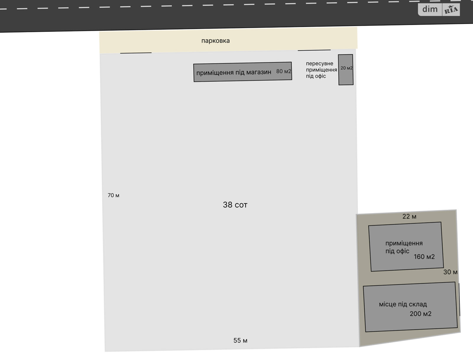
Task: Click the 'парковка' parking label
Action: point(216,41)
